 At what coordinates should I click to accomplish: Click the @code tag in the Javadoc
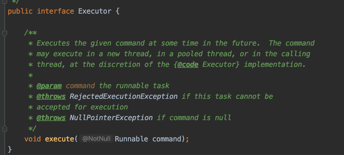pyautogui.click(x=188, y=64)
